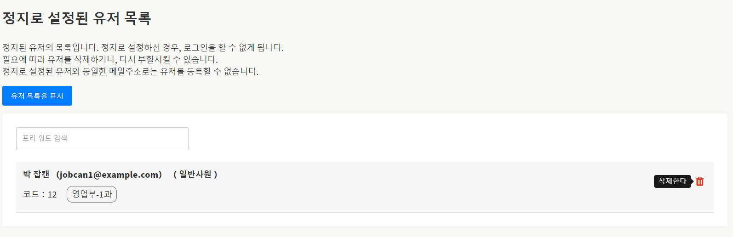Click the code value 12
The width and height of the screenshot is (733, 237).
click(52, 195)
